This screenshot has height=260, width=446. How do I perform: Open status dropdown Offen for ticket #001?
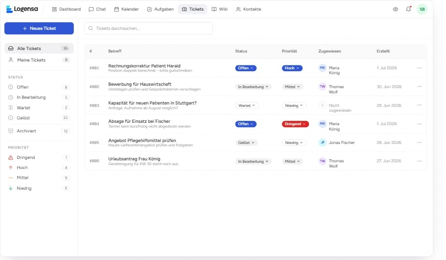click(246, 68)
